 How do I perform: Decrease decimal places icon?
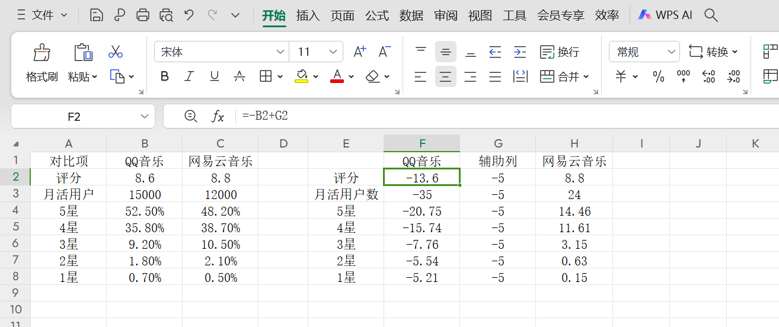coord(733,76)
